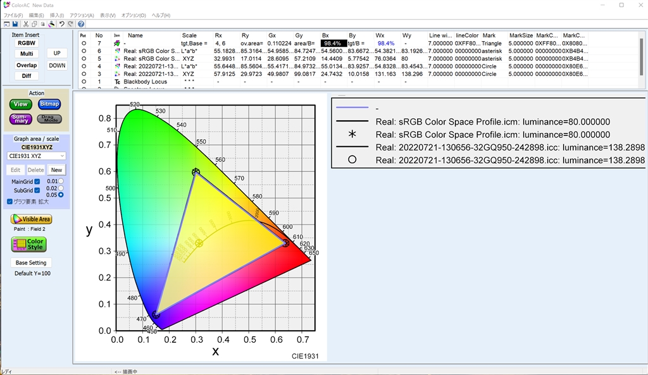Viewport: 648px width, 375px height.
Task: Click the Base Setting button
Action: pos(31,262)
